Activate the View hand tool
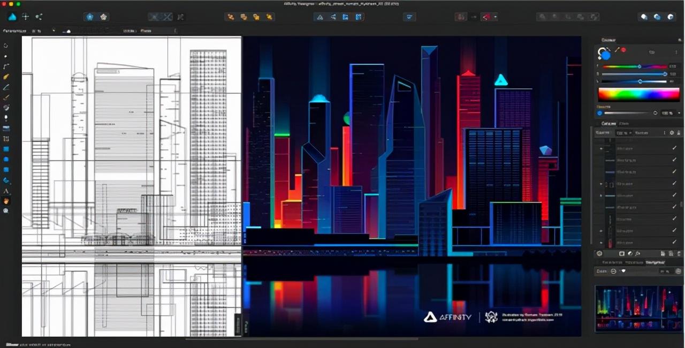Viewport: 685px width, 348px height. pyautogui.click(x=6, y=201)
